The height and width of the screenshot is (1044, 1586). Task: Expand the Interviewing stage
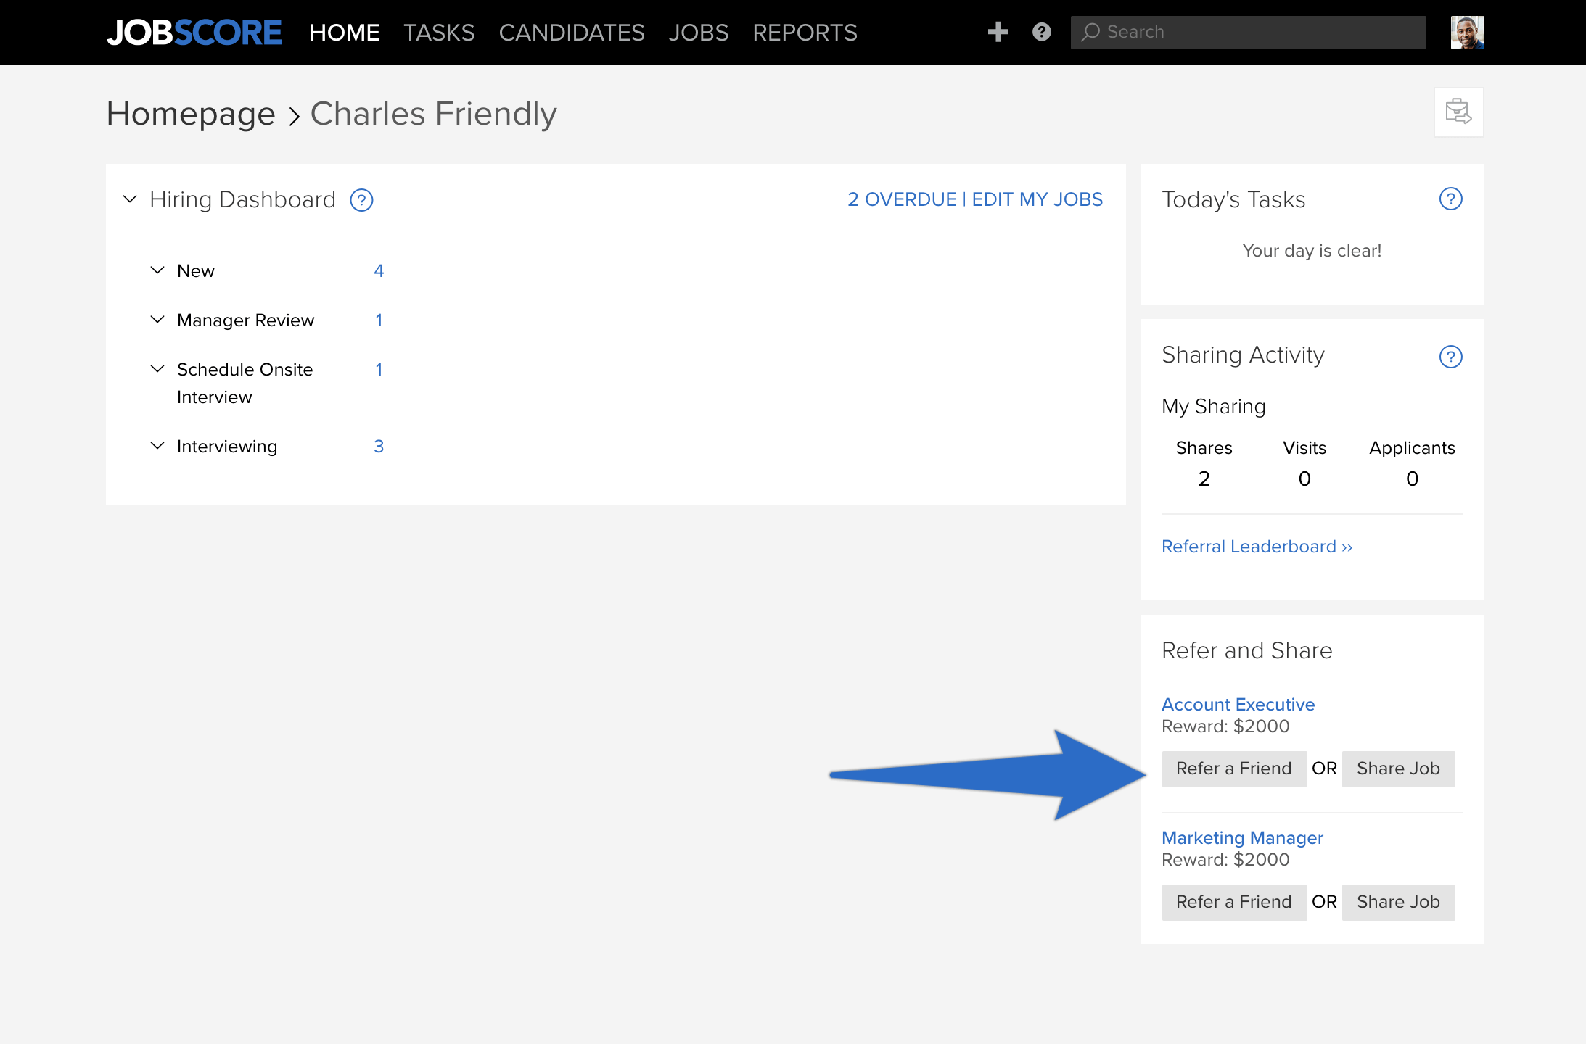157,446
